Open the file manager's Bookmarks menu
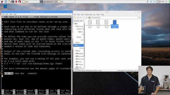 (x=88, y=15)
